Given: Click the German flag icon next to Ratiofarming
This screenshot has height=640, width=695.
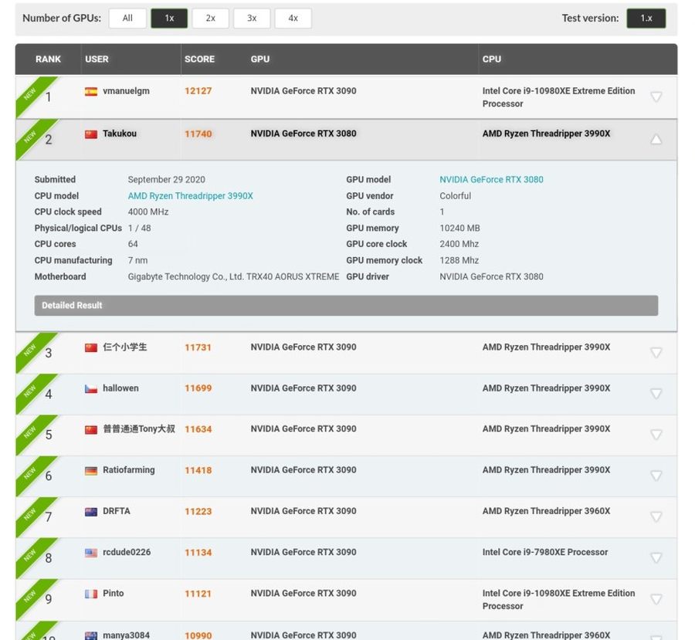Looking at the screenshot, I should point(91,471).
